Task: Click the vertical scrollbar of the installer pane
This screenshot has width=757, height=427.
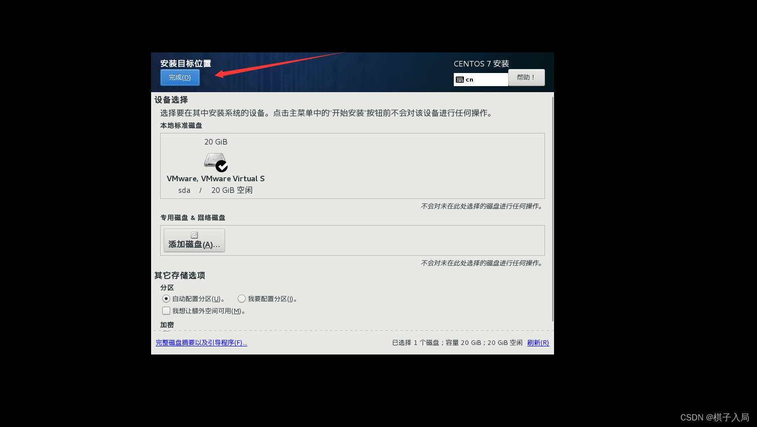Action: coord(553,209)
